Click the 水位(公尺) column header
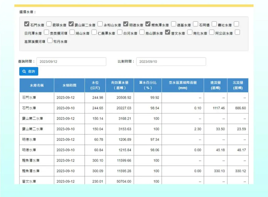Screen dimensions: 268x197 tap(95, 85)
